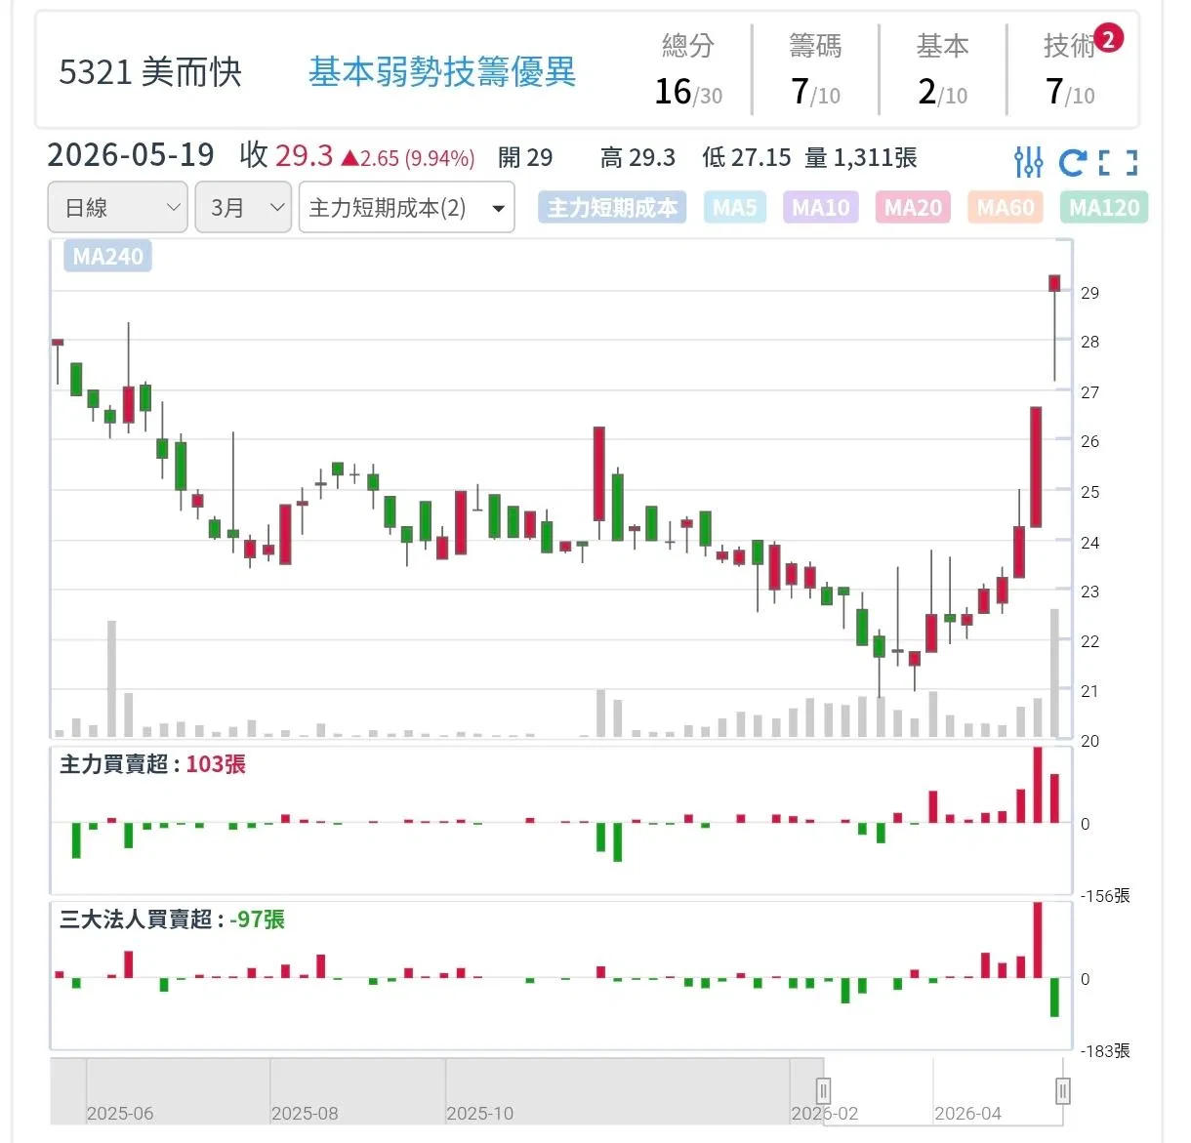Click the -183張 axis label
Viewport: 1191px width, 1143px height.
tap(1105, 1051)
